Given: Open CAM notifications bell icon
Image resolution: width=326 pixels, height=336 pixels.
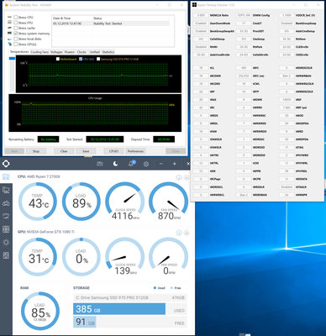Looking at the screenshot, I should (131, 164).
